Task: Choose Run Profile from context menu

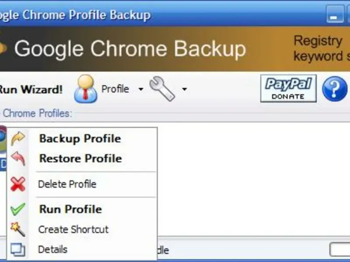Action: point(70,209)
